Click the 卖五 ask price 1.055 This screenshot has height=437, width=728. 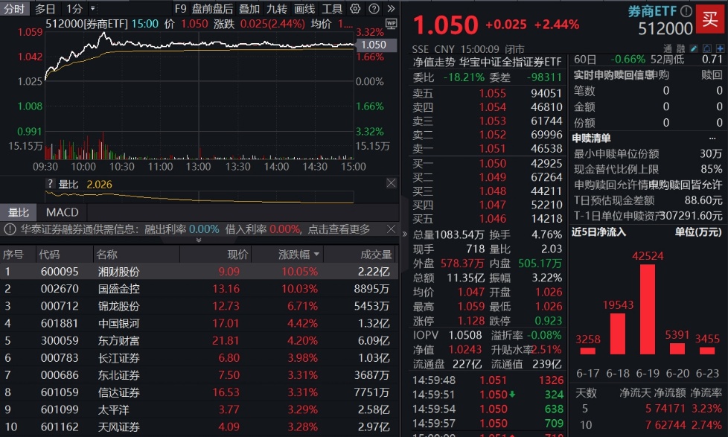(x=493, y=93)
